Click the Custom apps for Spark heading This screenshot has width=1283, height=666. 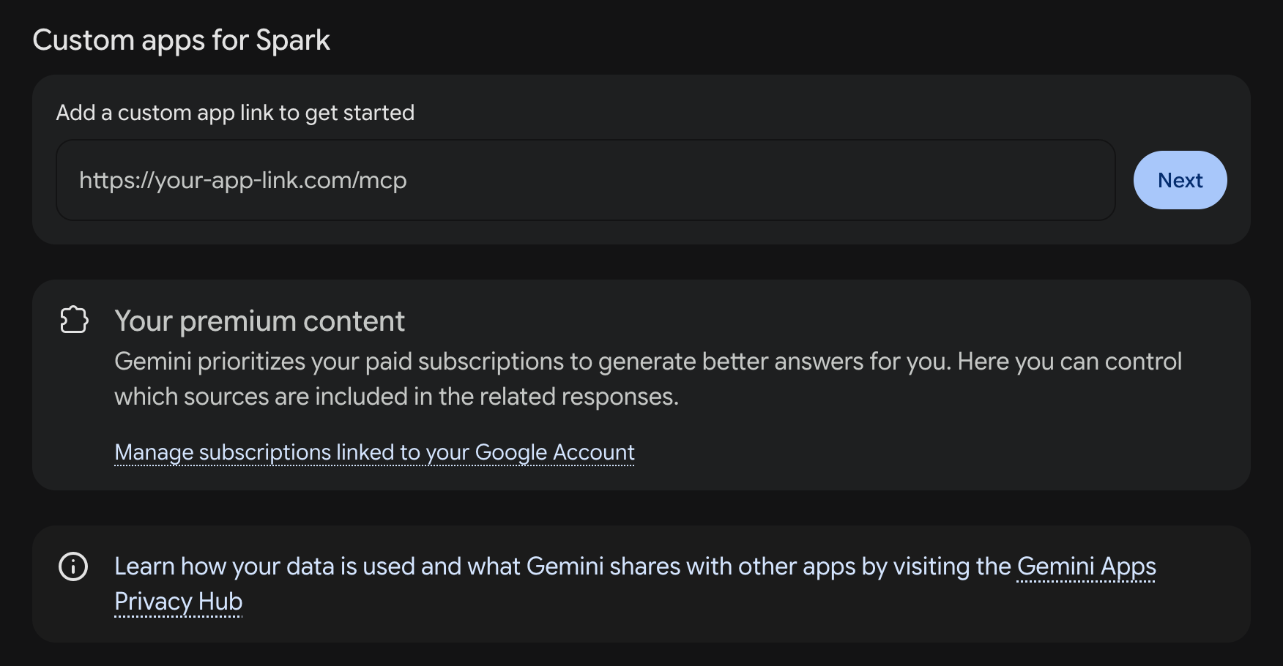[181, 40]
